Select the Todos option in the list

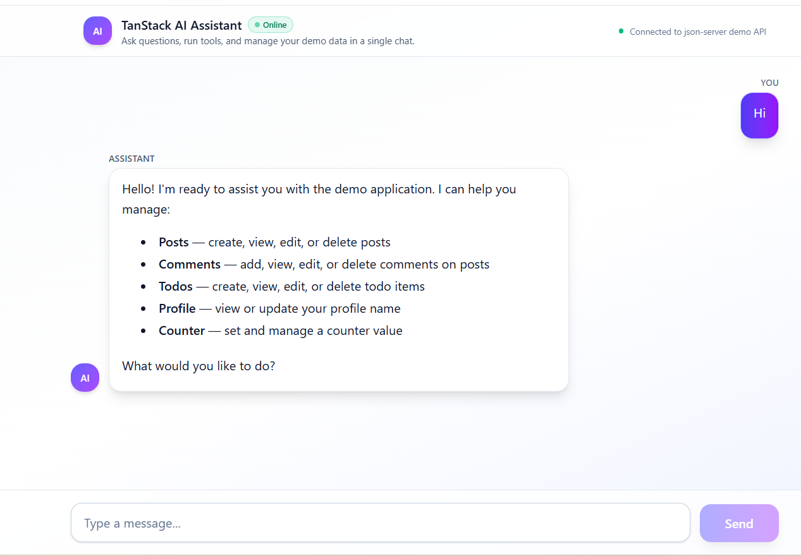pos(176,286)
